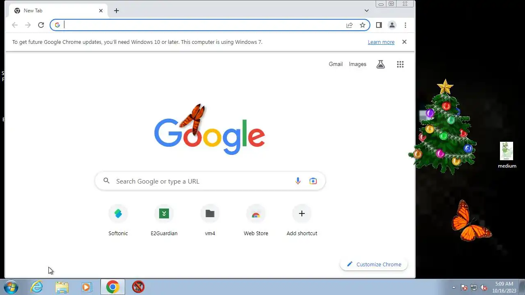Click the back navigation arrow

click(x=15, y=25)
